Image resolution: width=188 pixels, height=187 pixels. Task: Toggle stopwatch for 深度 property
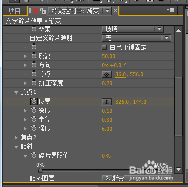click(x=34, y=110)
